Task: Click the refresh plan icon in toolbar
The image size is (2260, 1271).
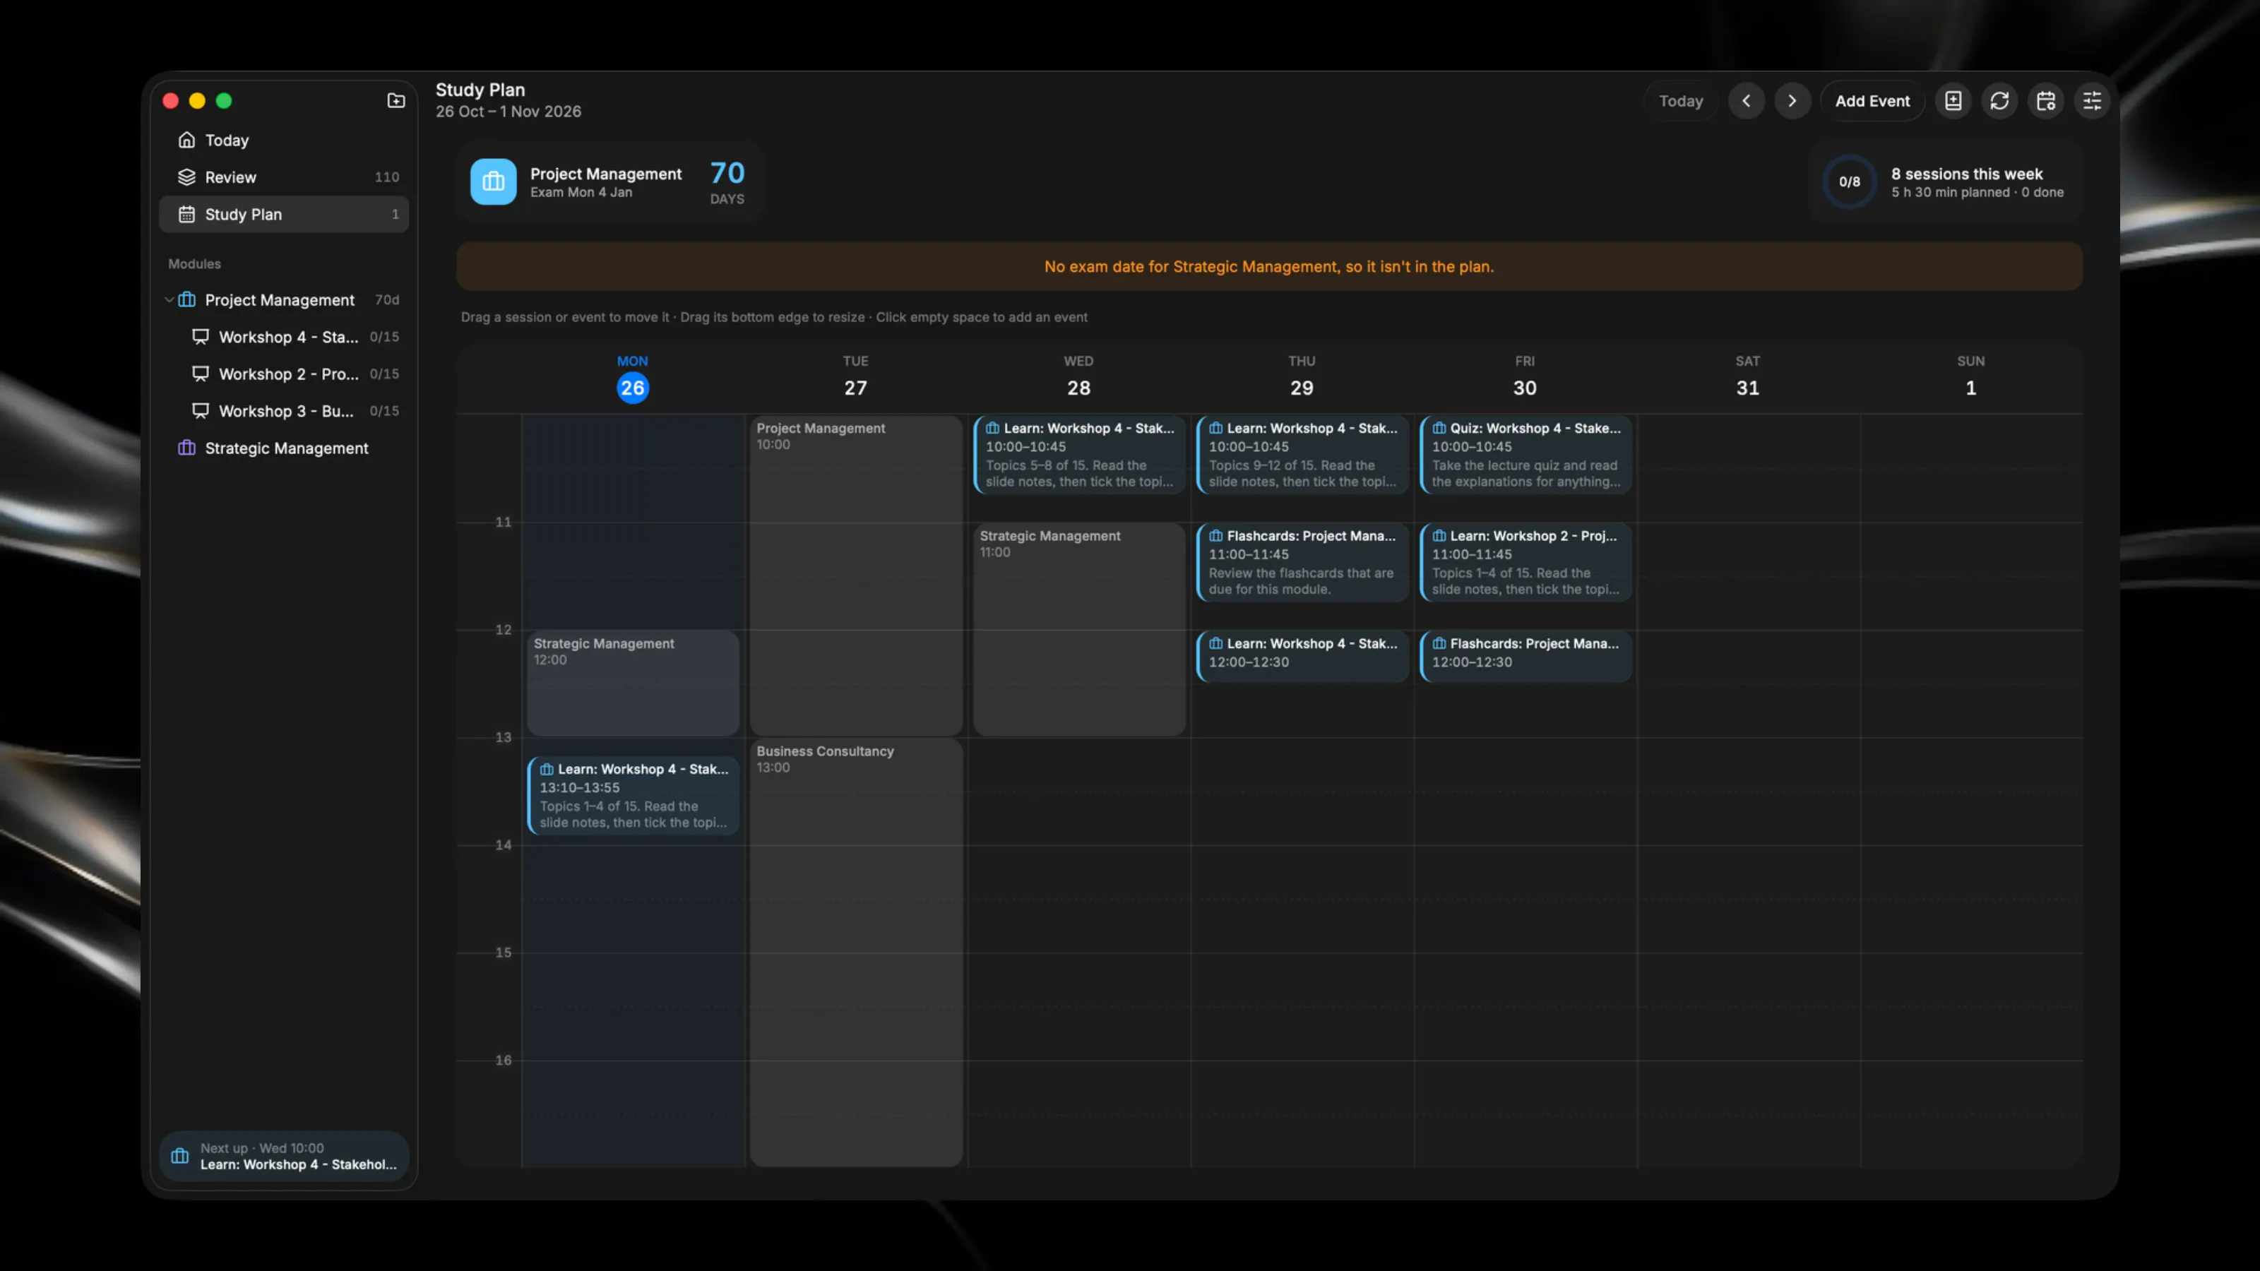Action: click(x=1999, y=101)
